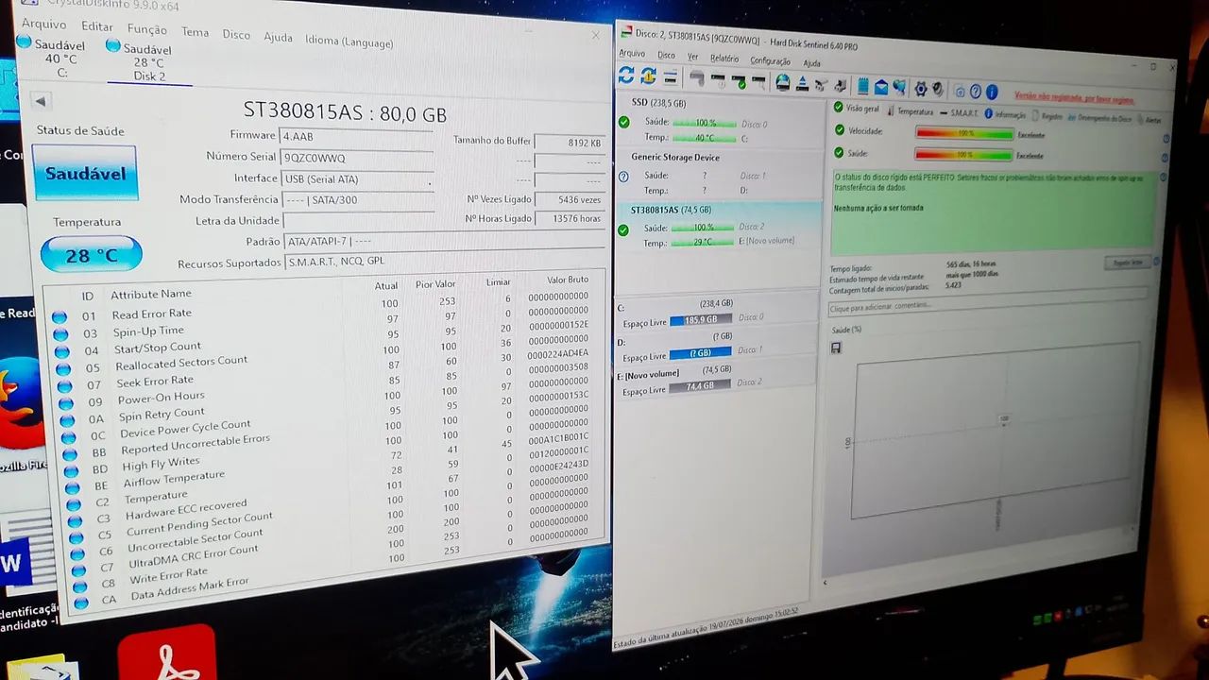Viewport: 1209px width, 680px height.
Task: Click the horizontal lines panel icon in Sentinel toolbar
Action: [x=670, y=76]
